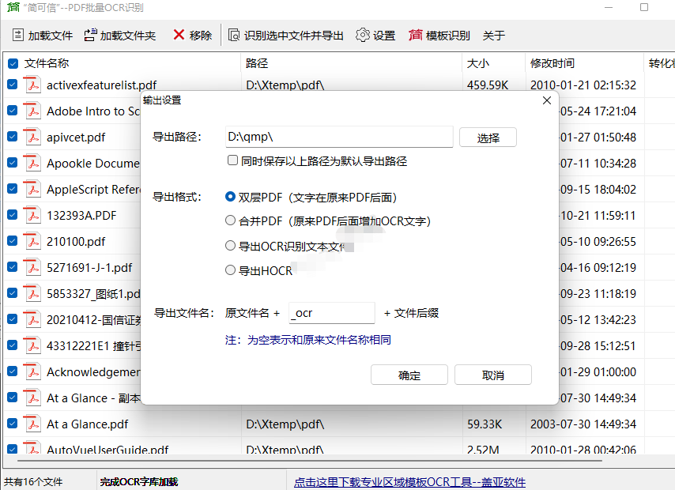Uncheck the checkbox for 210100.pdf
The width and height of the screenshot is (675, 490).
(13, 241)
